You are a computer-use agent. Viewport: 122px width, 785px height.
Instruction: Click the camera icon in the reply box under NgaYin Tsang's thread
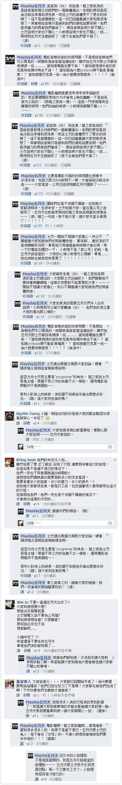click(110, 447)
